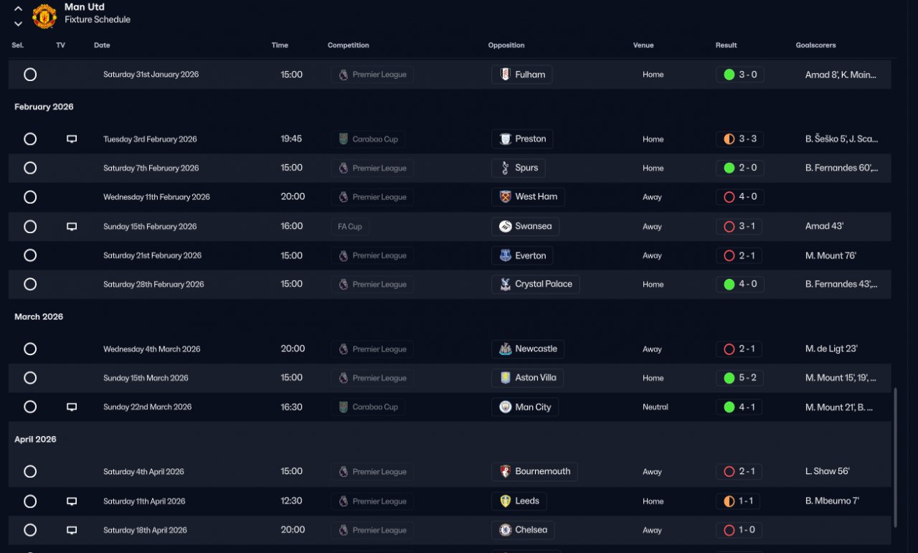Click the up chevron beside the club crest
Screen dimensions: 918x553
[18, 9]
